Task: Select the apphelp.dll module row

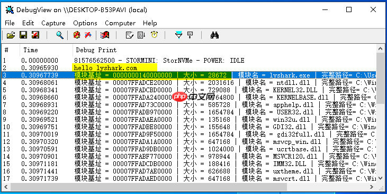Action: [189, 105]
